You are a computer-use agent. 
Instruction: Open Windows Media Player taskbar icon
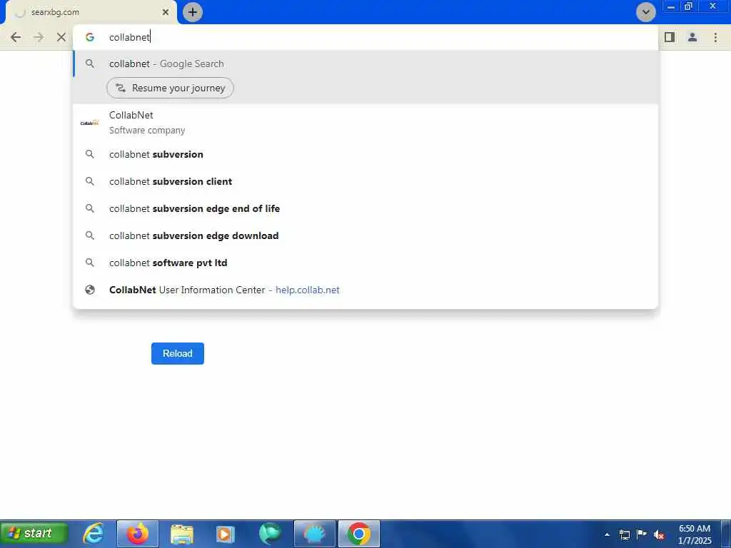click(x=225, y=534)
